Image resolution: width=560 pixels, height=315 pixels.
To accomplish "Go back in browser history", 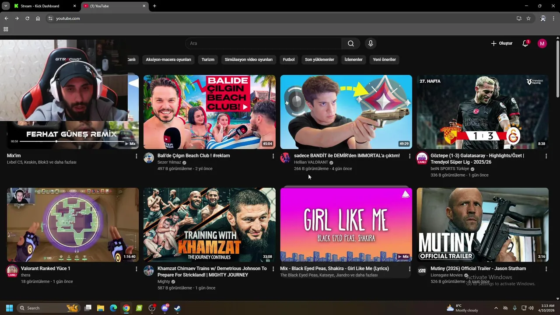I will coord(6,18).
